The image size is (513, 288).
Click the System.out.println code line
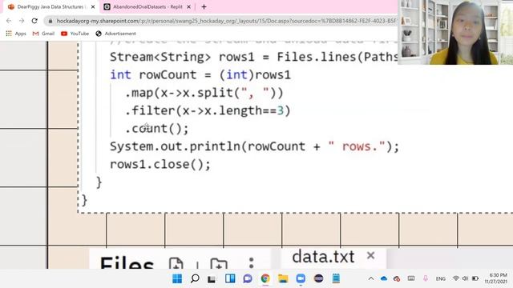[255, 146]
